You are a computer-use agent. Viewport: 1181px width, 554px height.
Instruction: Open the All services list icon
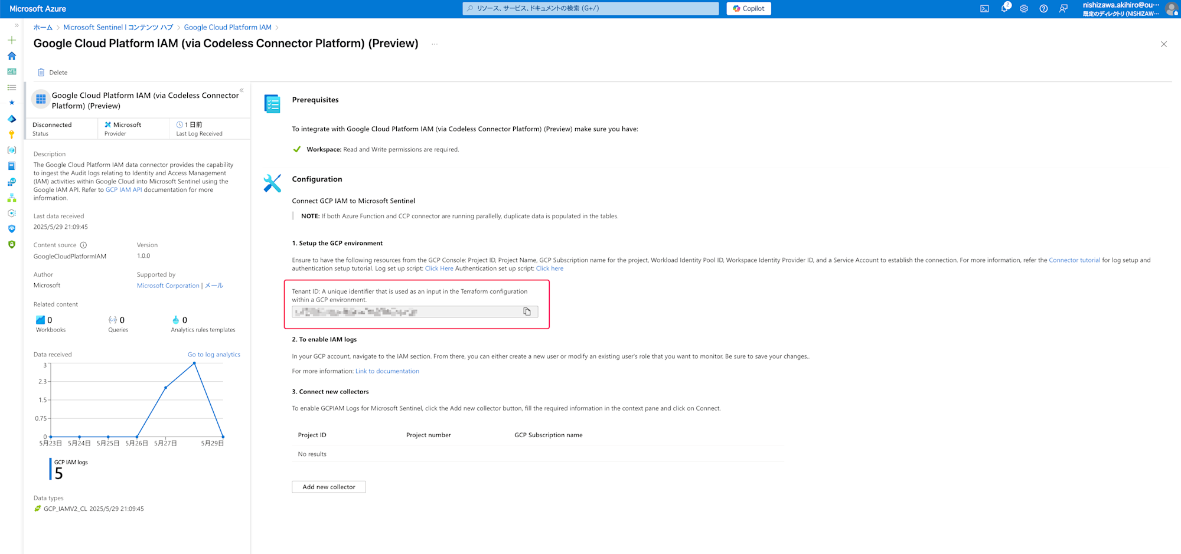click(11, 87)
